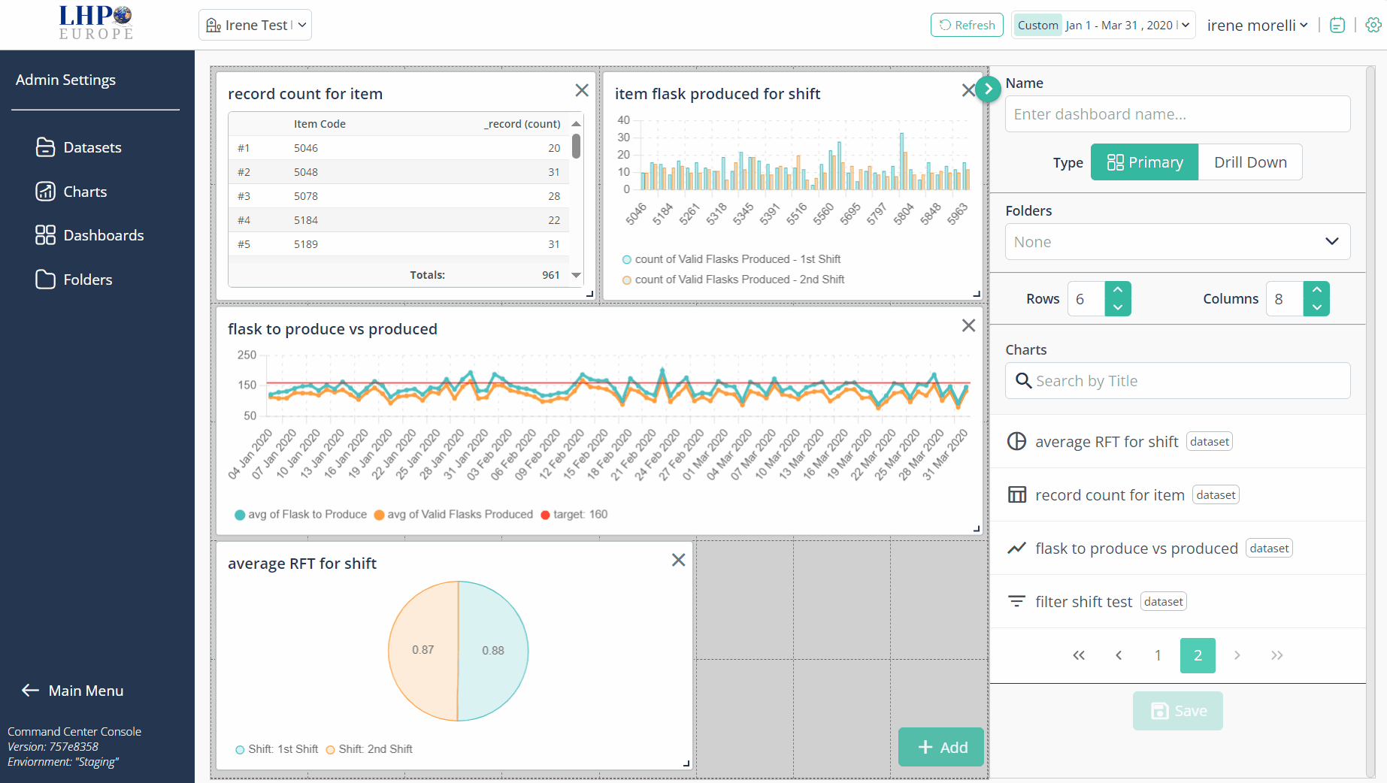
Task: Toggle 2nd Shift legend in flask produced chart
Action: tap(733, 280)
